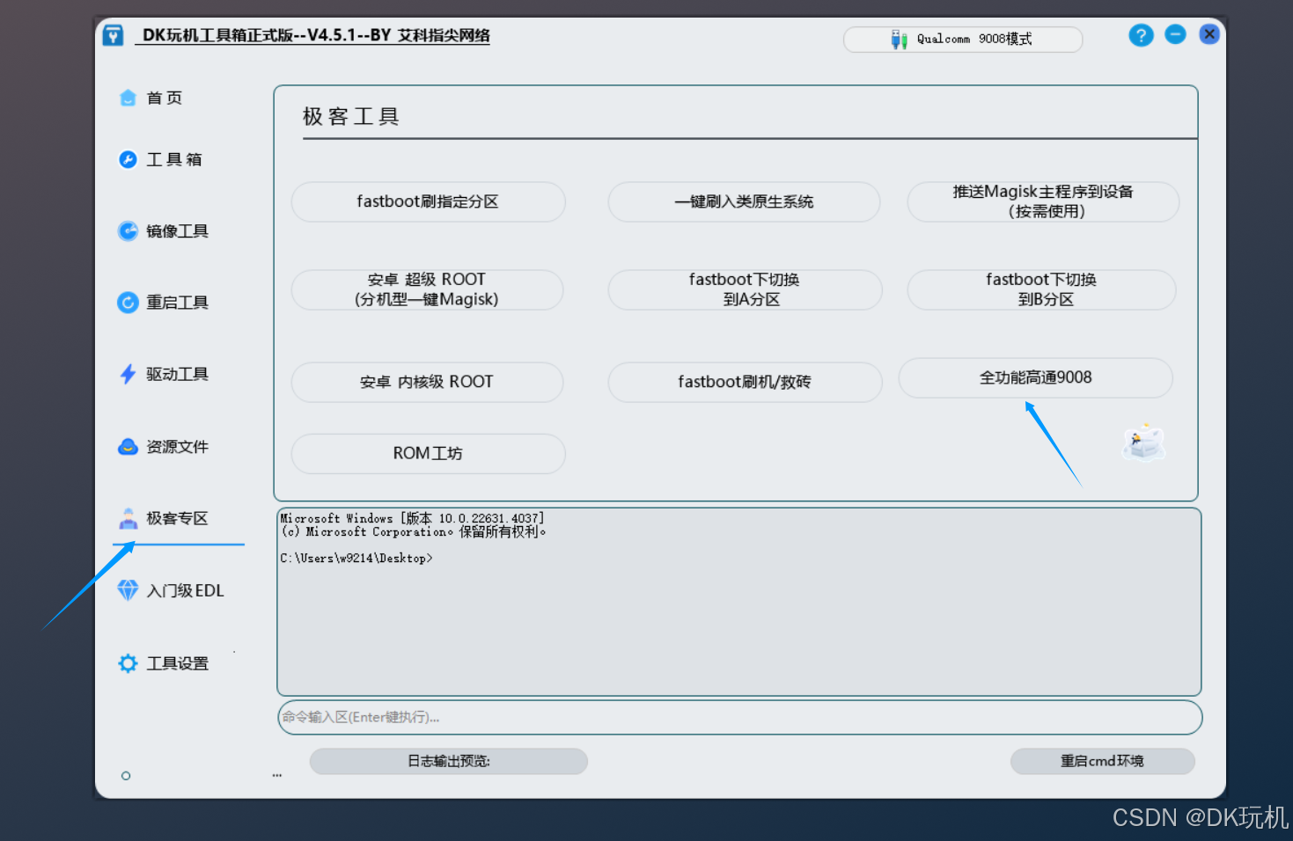Click the small circle indicator at bottom-left

tap(126, 776)
